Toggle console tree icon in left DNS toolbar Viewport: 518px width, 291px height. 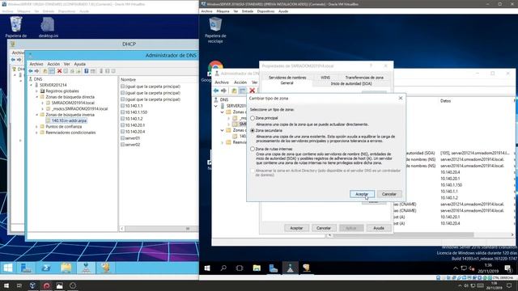coord(52,71)
